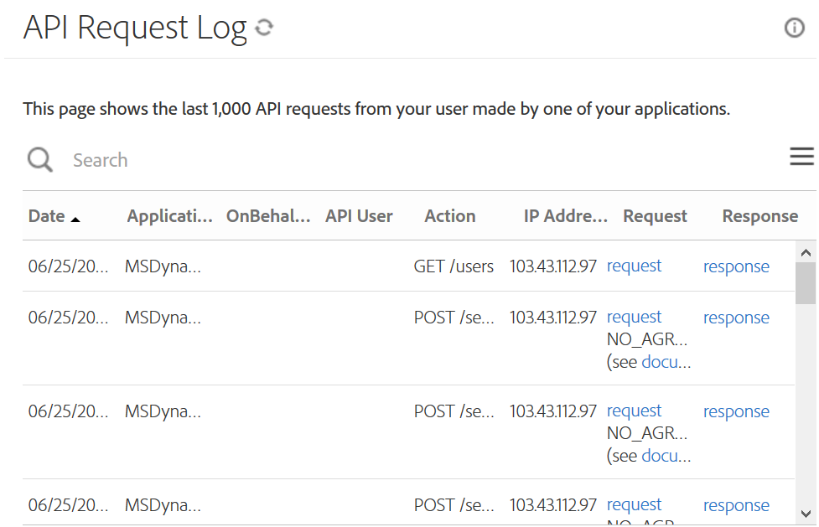Open the docu... link in third row

tap(666, 456)
